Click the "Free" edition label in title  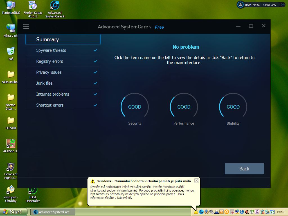[x=159, y=27]
